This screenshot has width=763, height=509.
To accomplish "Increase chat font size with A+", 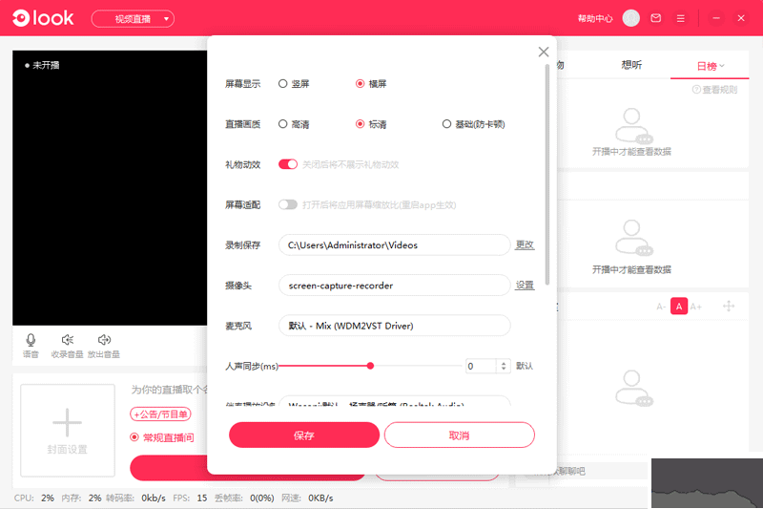I will pos(696,307).
